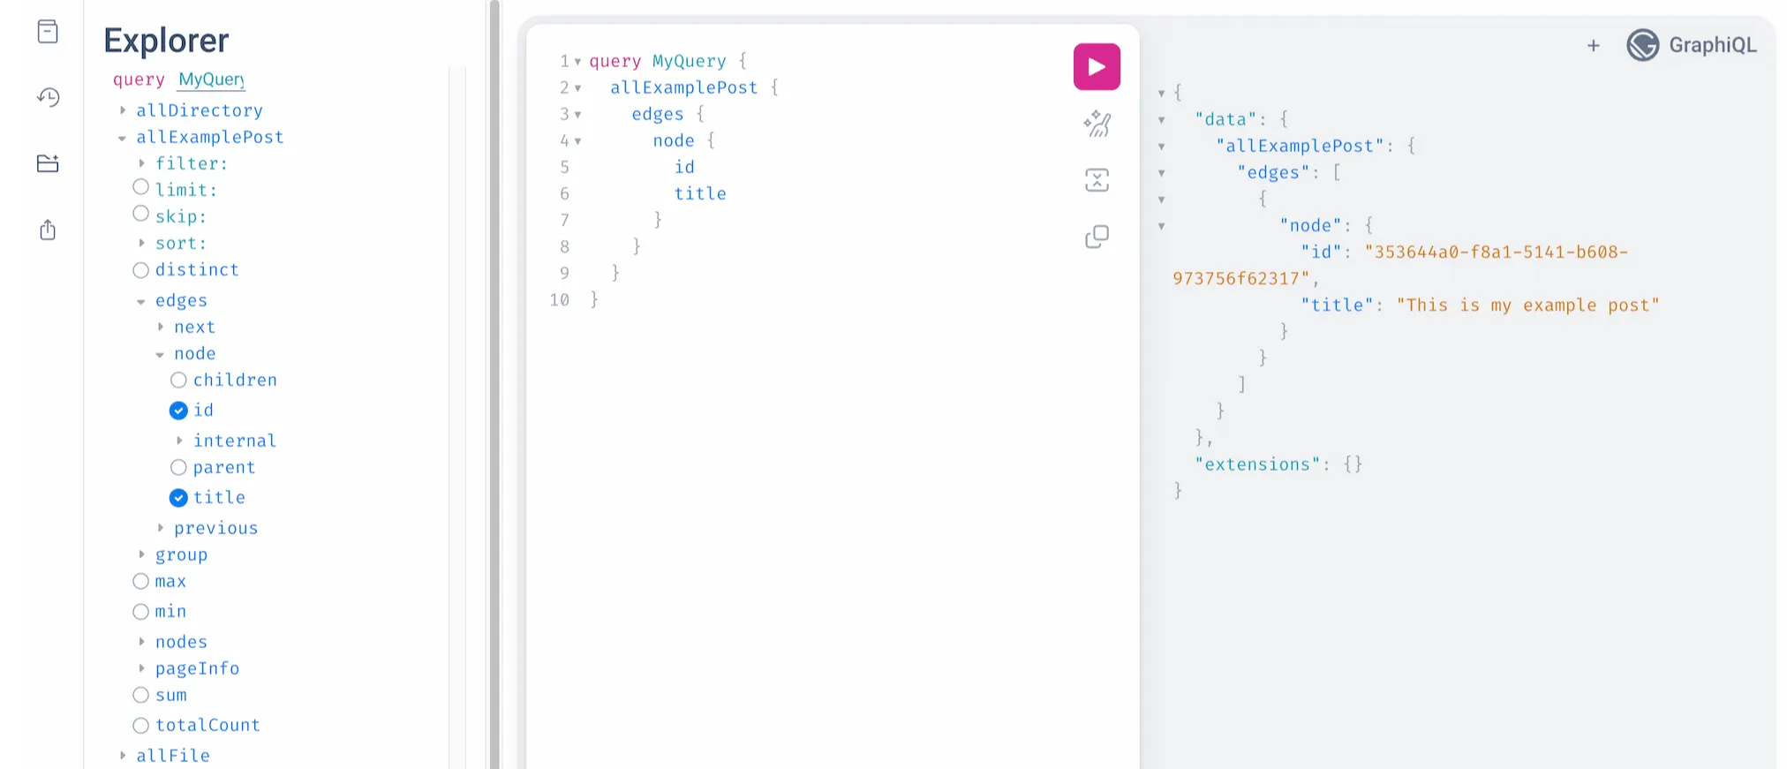Prettify the query with the magic wand icon

pos(1097,124)
